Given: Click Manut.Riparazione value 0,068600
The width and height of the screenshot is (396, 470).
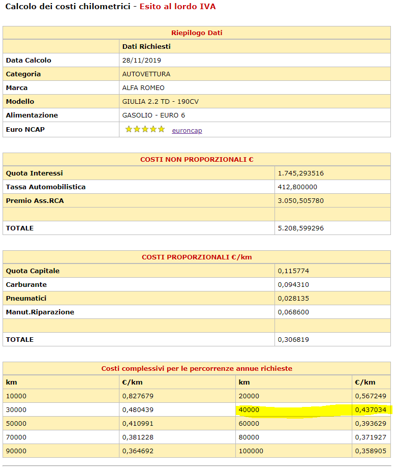Looking at the screenshot, I should coord(293,312).
